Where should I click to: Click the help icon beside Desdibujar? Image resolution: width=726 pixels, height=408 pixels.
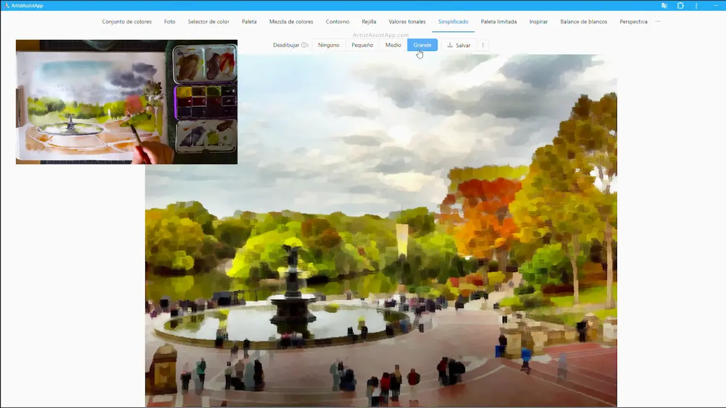pyautogui.click(x=305, y=45)
